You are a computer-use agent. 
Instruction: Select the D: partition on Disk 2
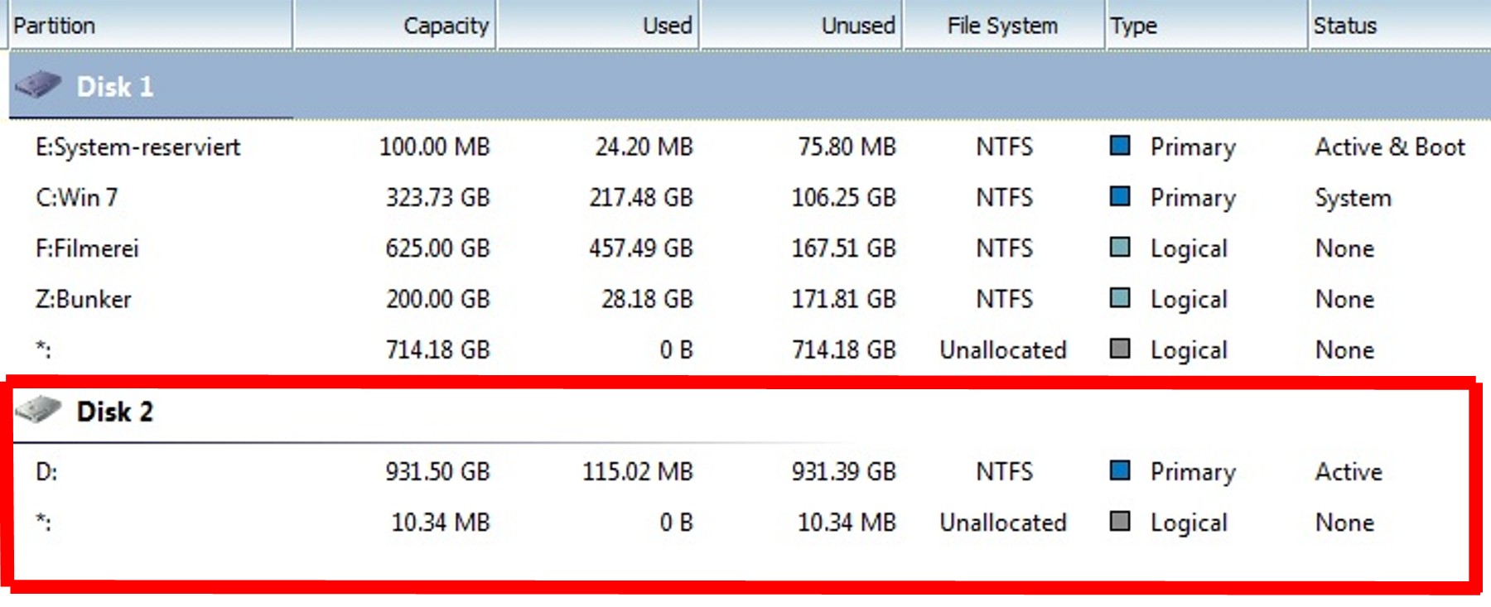point(46,472)
